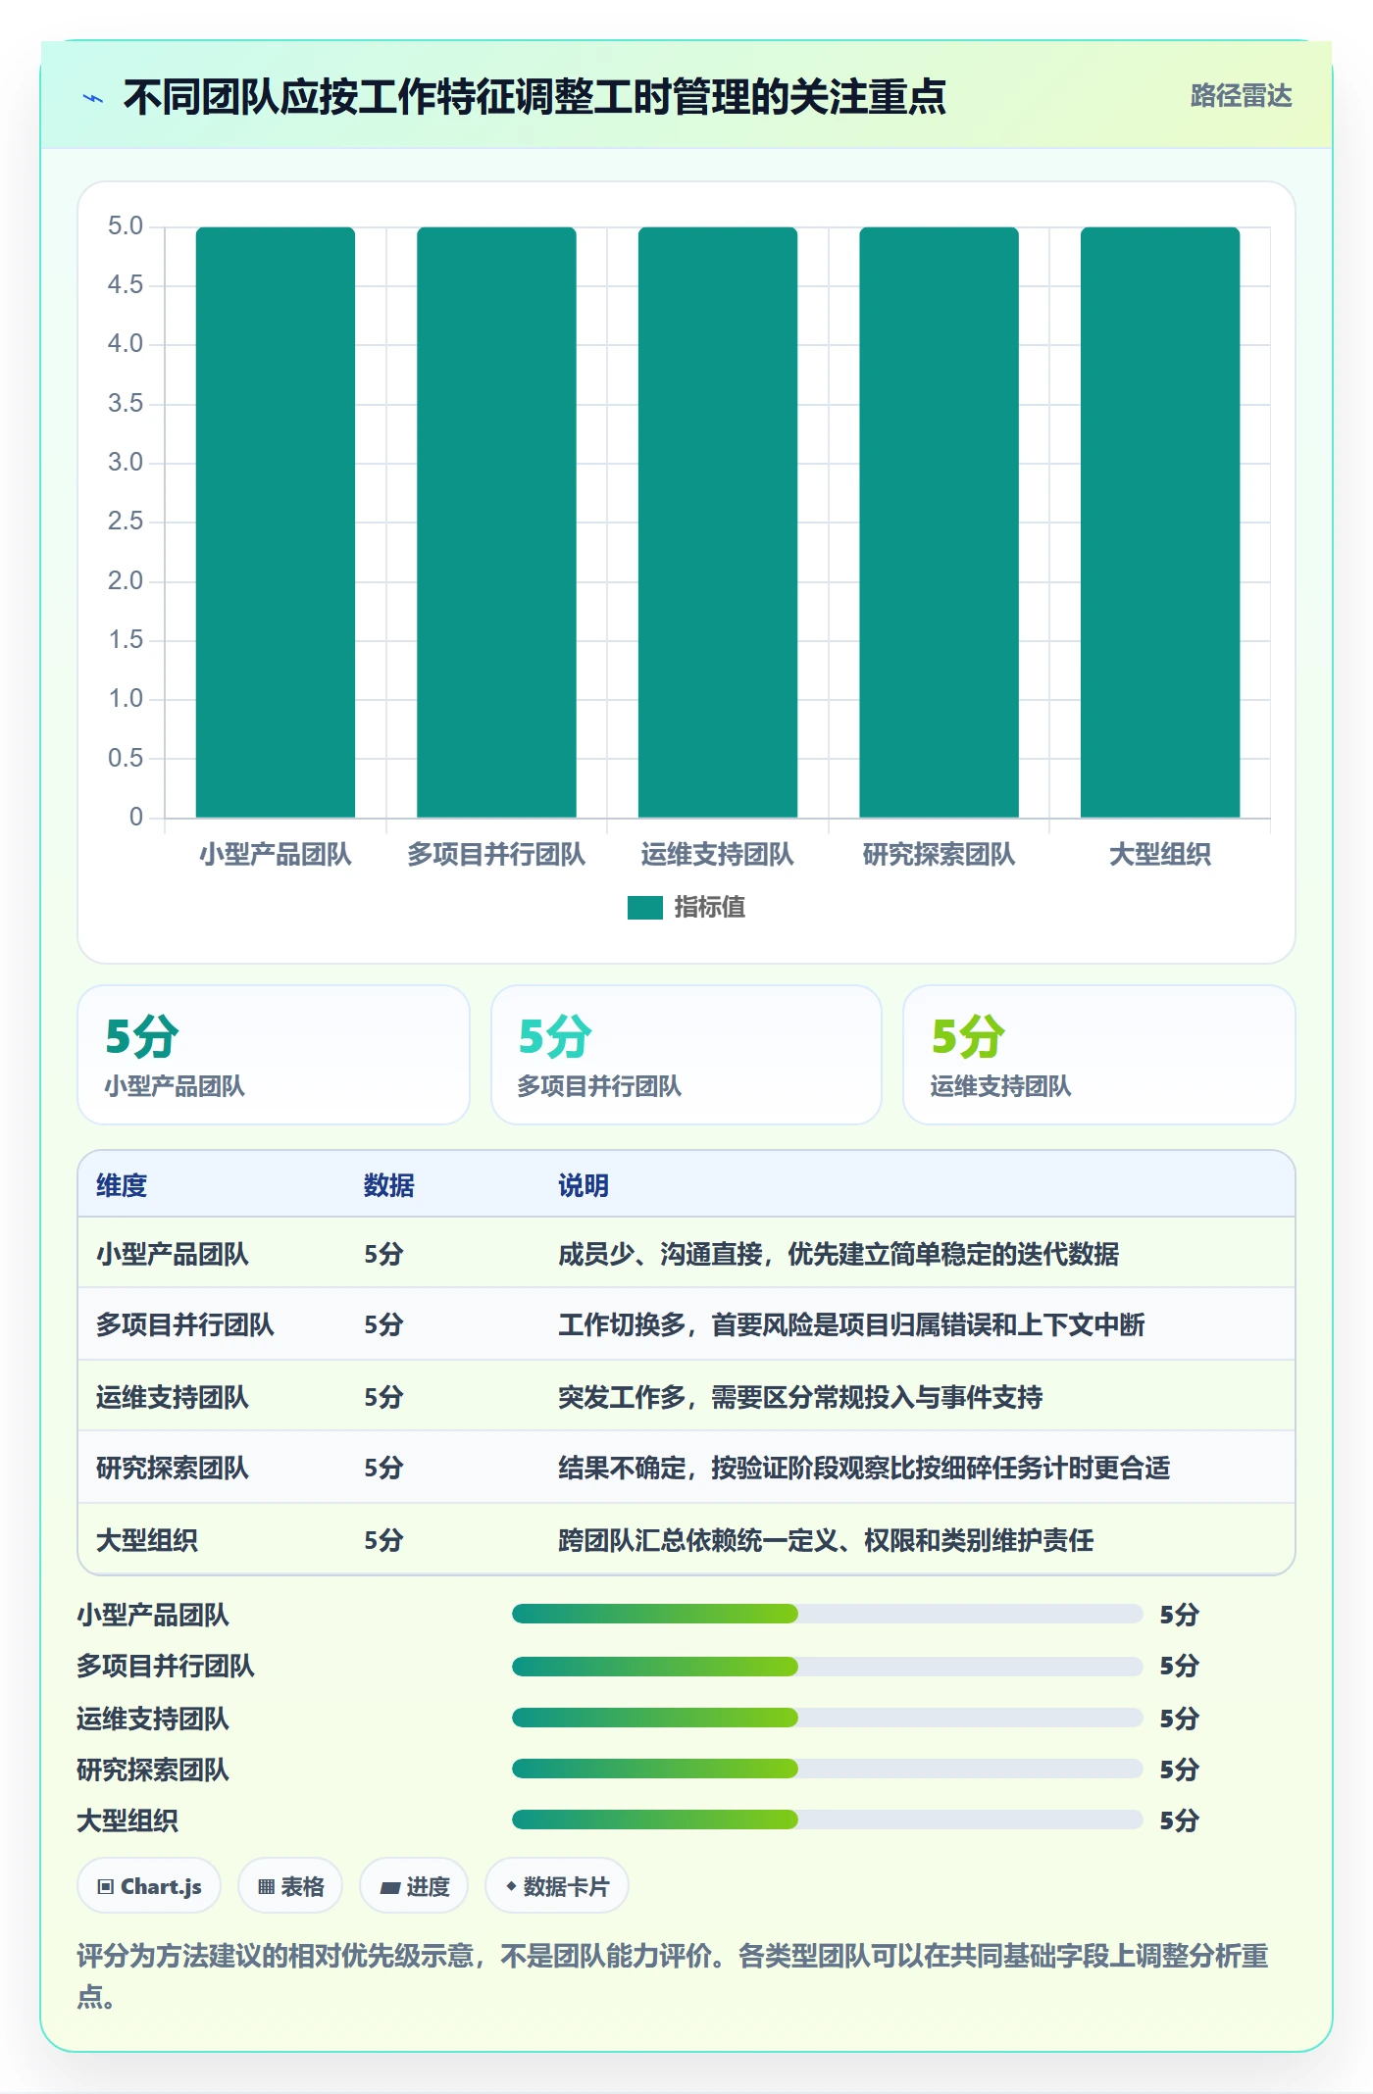Click the main title 不同团队应按工作特征调整工时管理的关注重点

[x=534, y=97]
